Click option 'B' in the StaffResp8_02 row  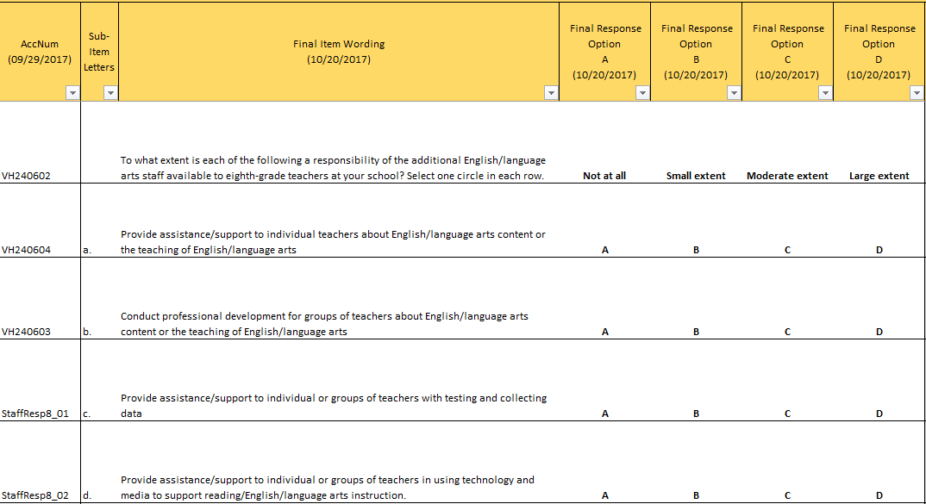(x=697, y=462)
